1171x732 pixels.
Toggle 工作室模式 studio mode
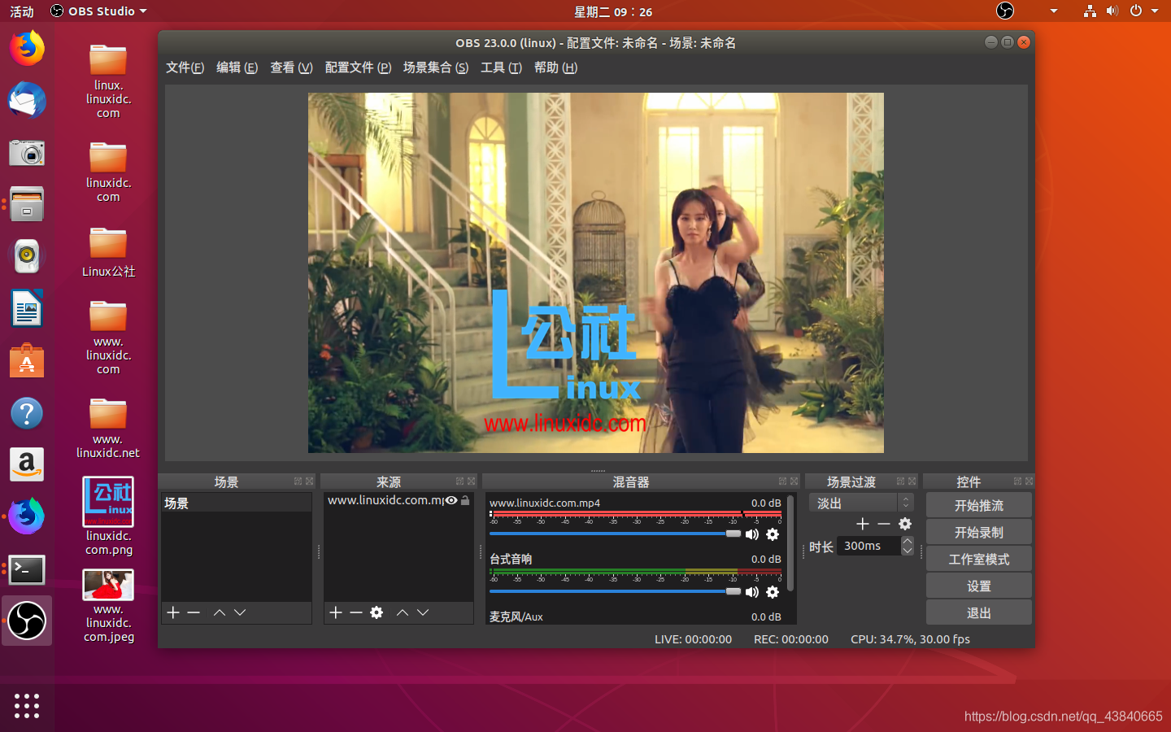tap(979, 559)
